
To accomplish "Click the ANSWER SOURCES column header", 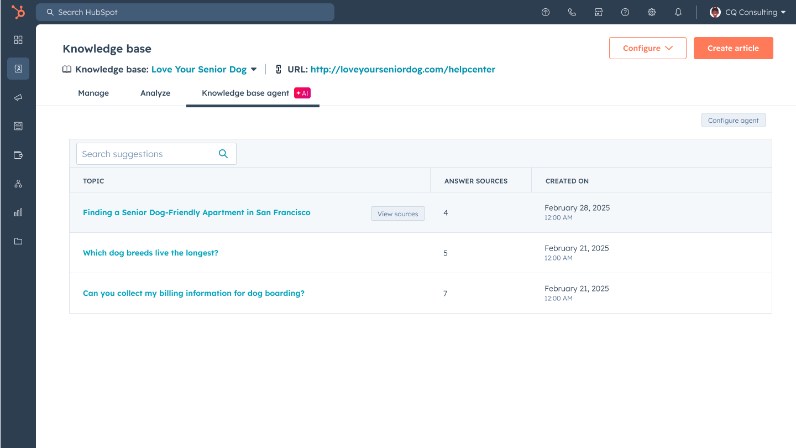I will pyautogui.click(x=476, y=181).
